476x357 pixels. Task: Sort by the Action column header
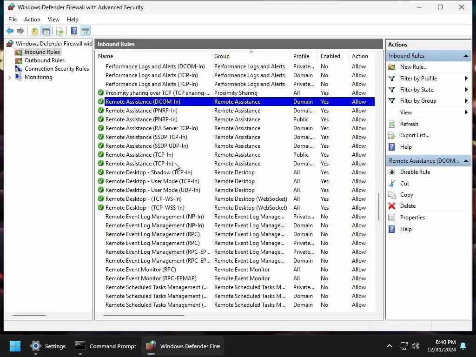coord(362,56)
